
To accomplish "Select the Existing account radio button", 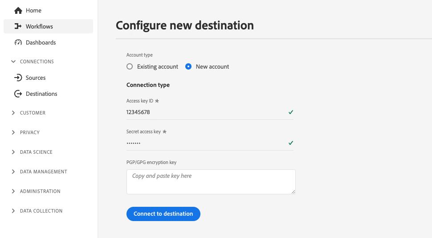I will click(130, 66).
